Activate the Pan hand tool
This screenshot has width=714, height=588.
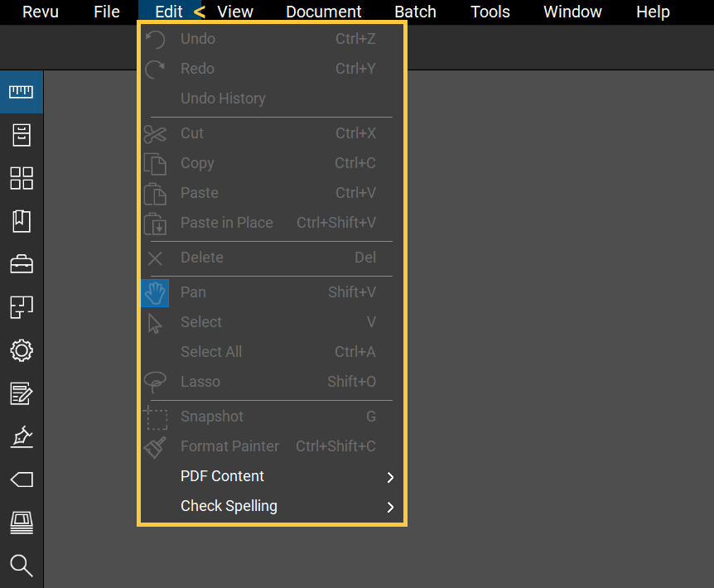point(193,292)
